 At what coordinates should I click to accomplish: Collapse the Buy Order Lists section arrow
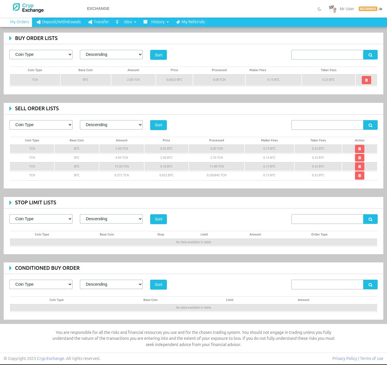click(10, 38)
